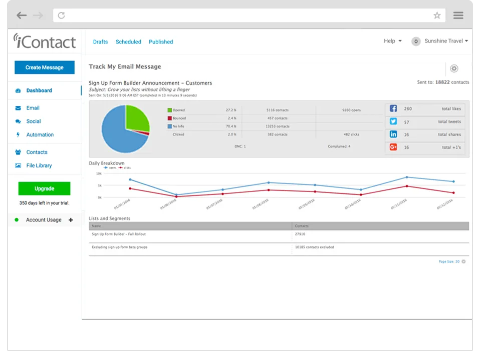Click the green Opened legend swatch

tap(169, 110)
